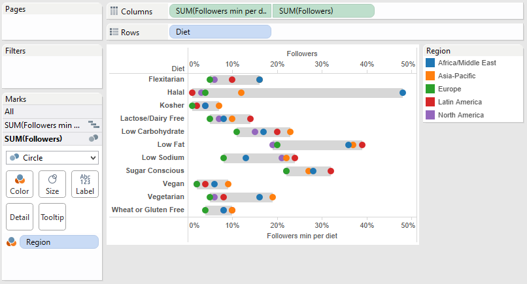This screenshot has height=284, width=527.
Task: Select the Diet pill on Rows shelf
Action: (220, 31)
